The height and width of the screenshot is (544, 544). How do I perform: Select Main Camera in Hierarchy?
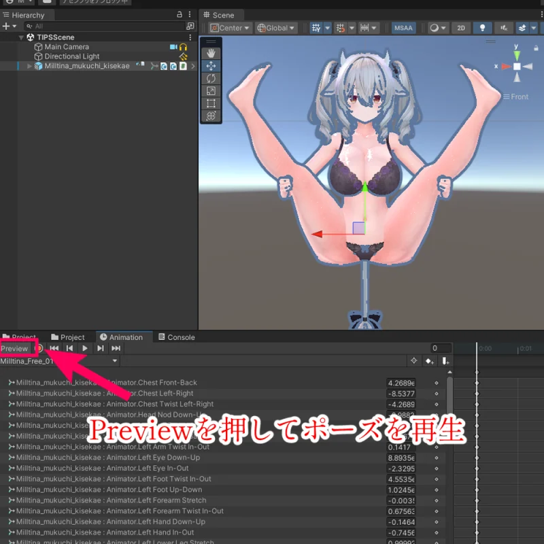click(67, 47)
